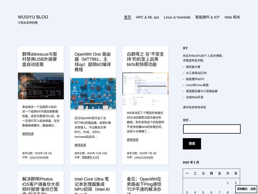Click the 家庭服务器与小型路由器 list item
This screenshot has height=194, width=258.
coord(202,91)
